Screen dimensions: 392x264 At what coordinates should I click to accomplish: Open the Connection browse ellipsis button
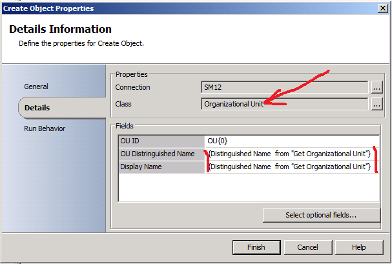click(x=377, y=87)
